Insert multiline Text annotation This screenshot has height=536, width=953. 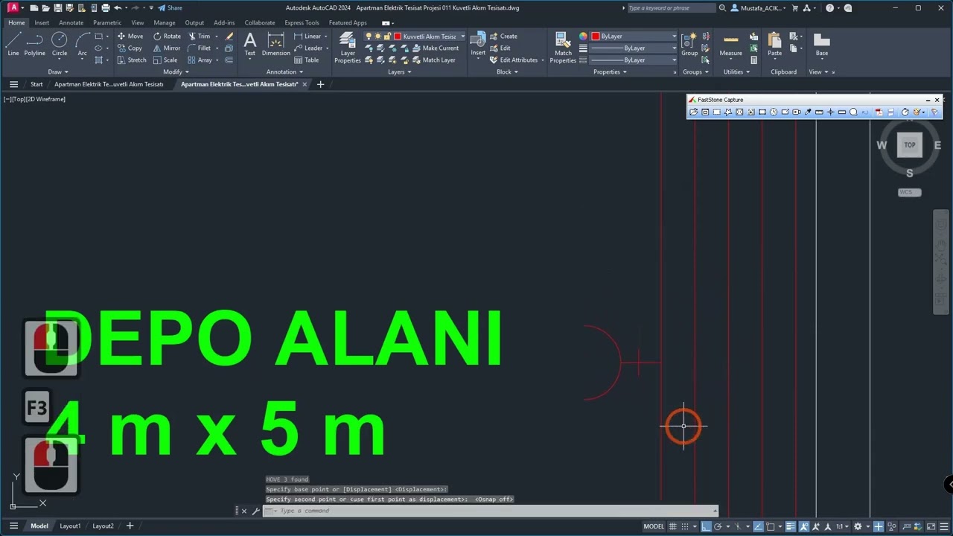coord(250,43)
